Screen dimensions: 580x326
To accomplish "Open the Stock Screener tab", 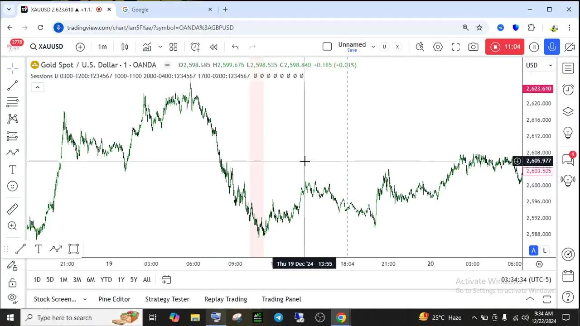I will point(55,299).
